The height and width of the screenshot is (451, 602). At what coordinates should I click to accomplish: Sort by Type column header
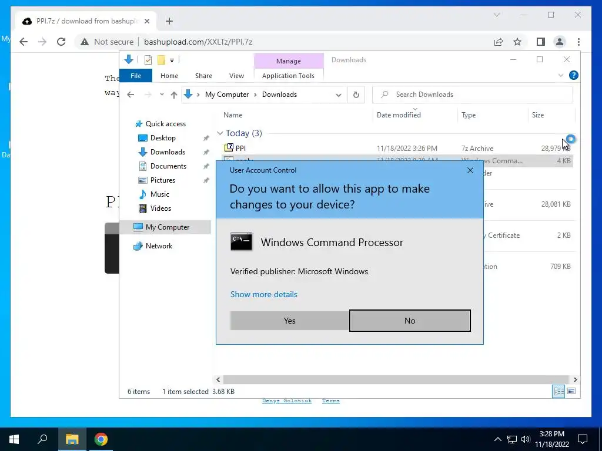pyautogui.click(x=469, y=115)
